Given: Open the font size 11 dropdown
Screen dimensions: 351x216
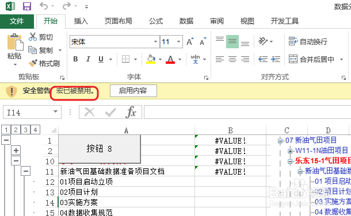Looking at the screenshot, I should pos(178,42).
